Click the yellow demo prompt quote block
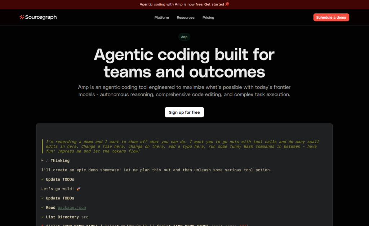Screen dimensions: 369x226 point(180,146)
